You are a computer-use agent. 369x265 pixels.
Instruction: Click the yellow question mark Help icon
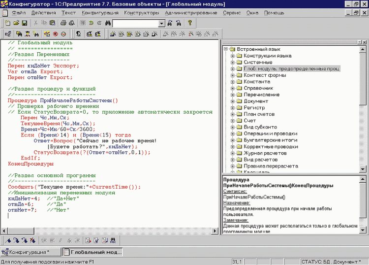(190, 23)
